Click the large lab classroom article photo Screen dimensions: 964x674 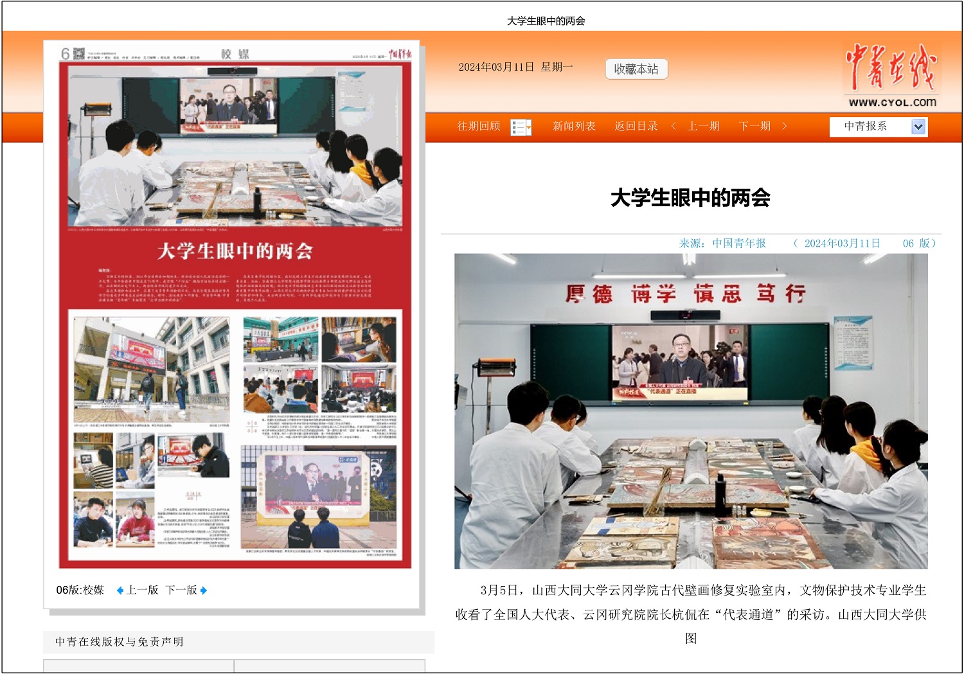point(691,411)
